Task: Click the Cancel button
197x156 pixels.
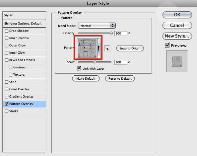Action: click(177, 26)
